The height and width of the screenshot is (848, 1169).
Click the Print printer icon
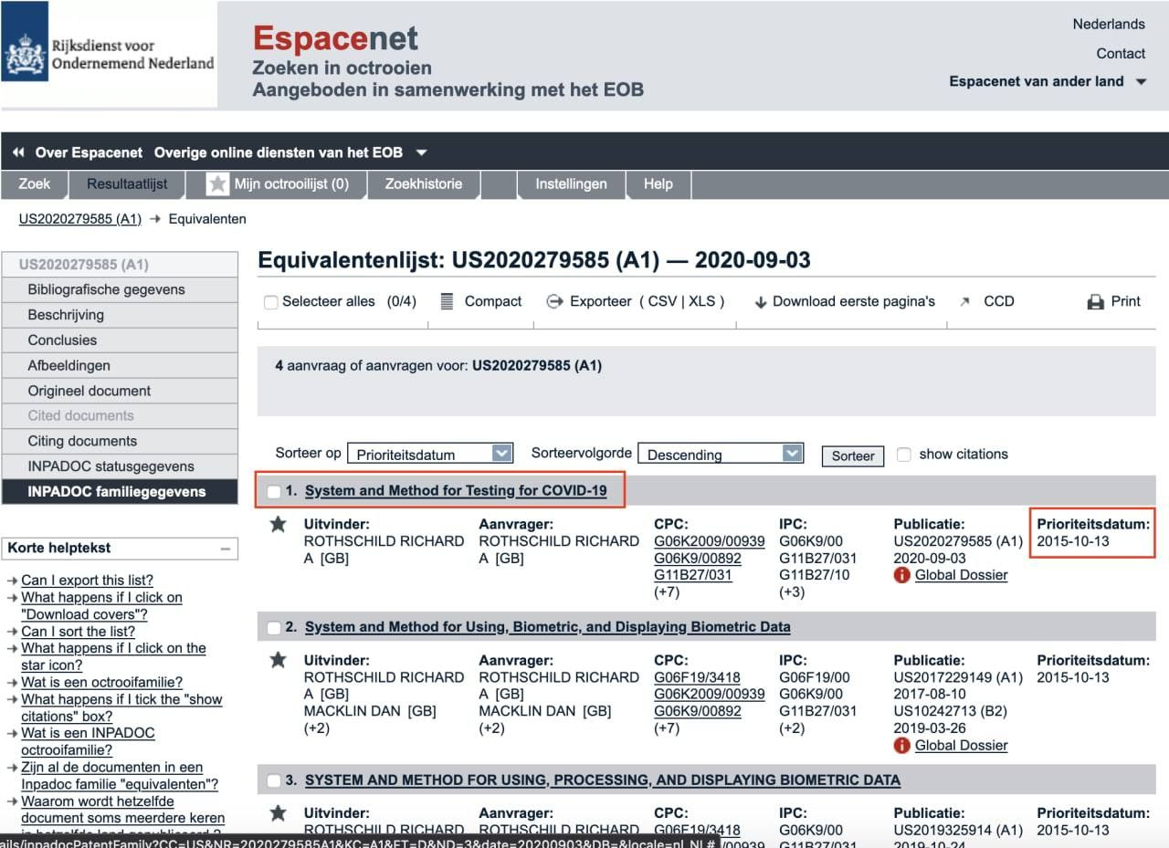[1096, 302]
